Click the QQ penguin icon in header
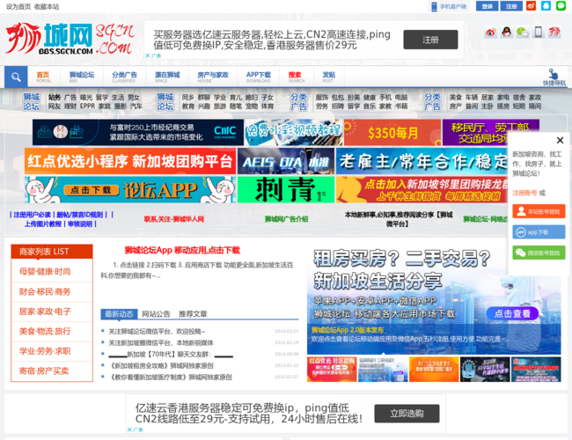 (506, 33)
